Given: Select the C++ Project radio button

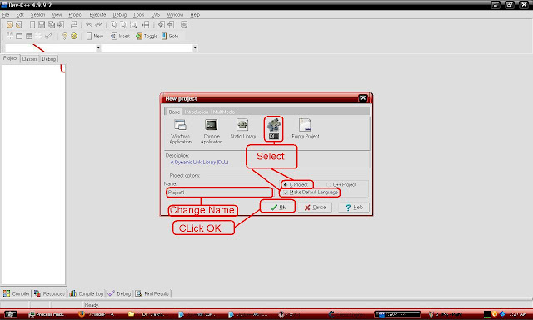Looking at the screenshot, I should coord(328,185).
